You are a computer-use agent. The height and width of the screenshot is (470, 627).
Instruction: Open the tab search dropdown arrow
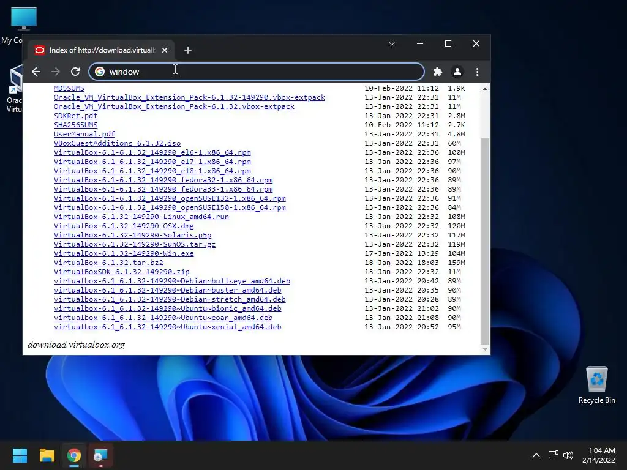point(392,43)
